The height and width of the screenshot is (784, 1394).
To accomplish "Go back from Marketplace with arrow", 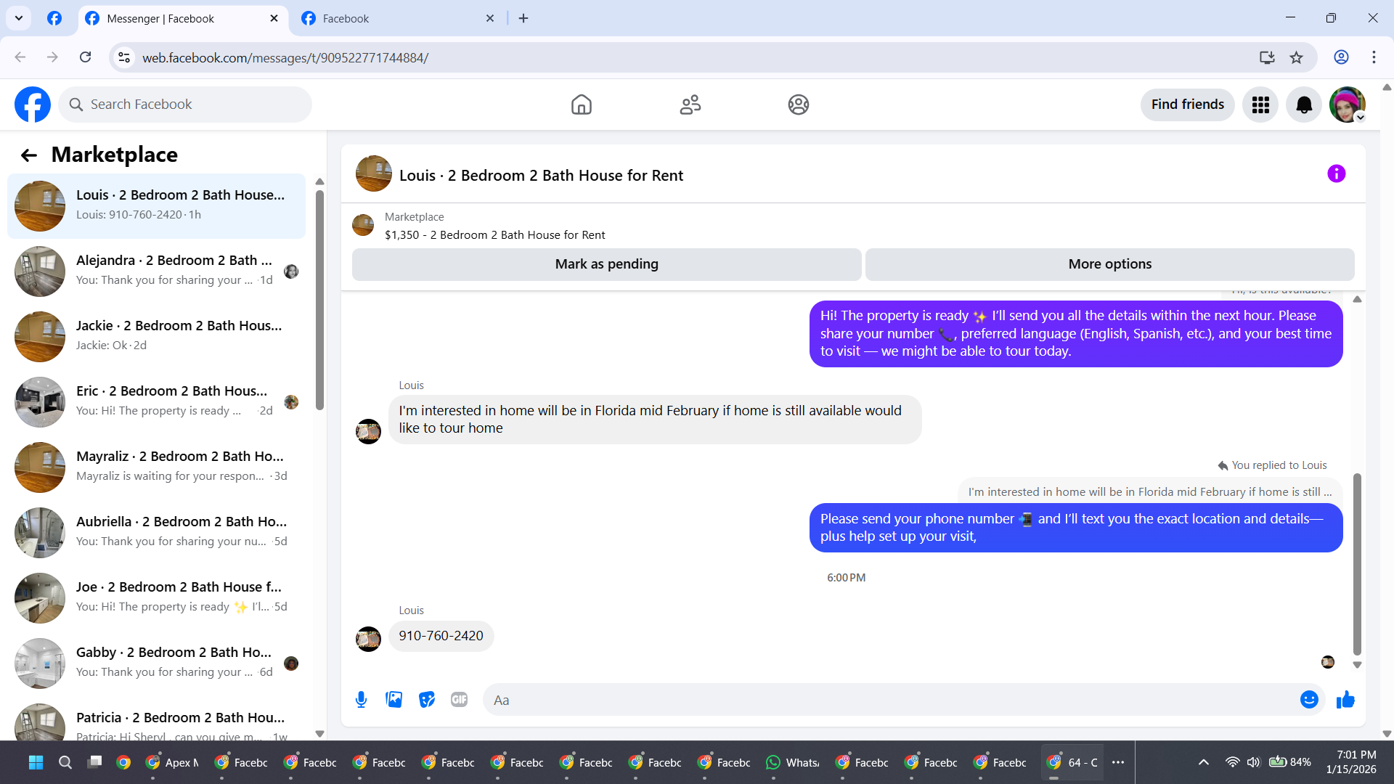I will (x=29, y=155).
